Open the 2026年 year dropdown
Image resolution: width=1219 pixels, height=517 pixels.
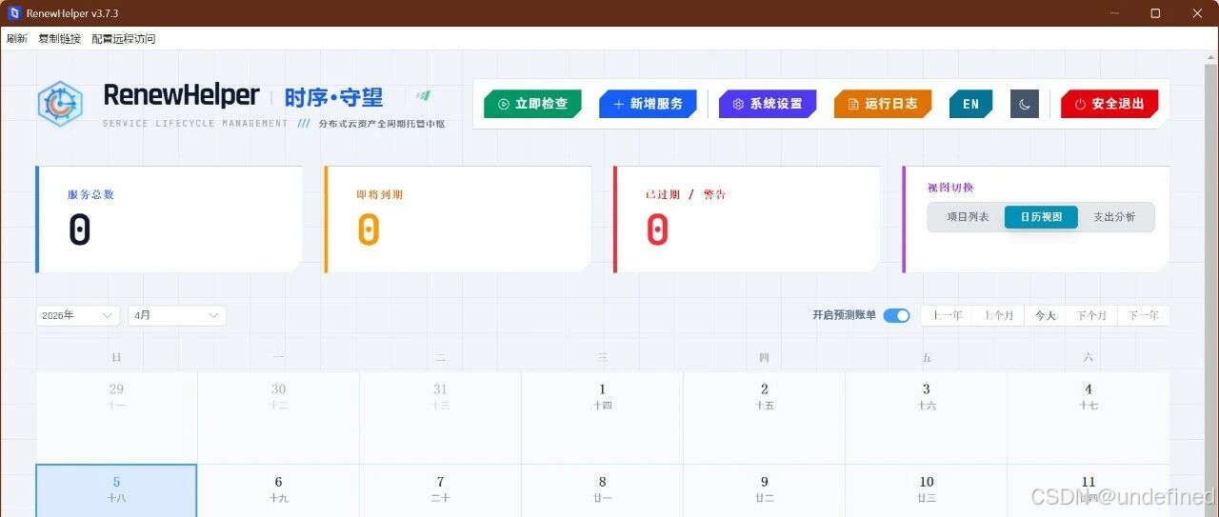(x=78, y=315)
